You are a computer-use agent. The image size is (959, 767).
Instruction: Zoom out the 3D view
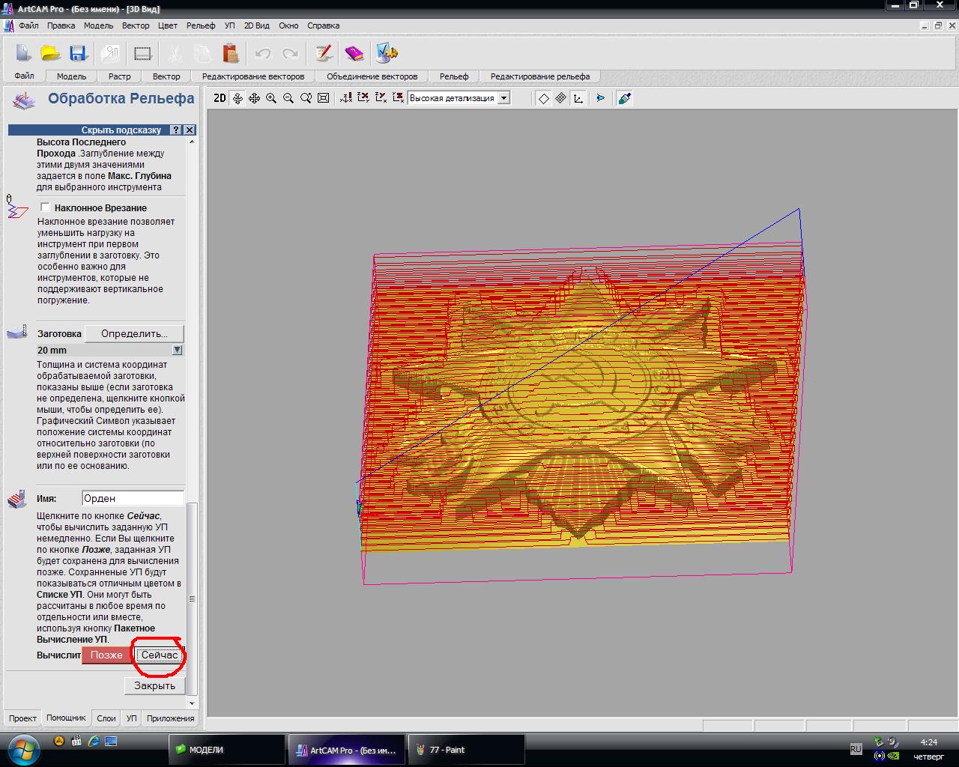(288, 98)
